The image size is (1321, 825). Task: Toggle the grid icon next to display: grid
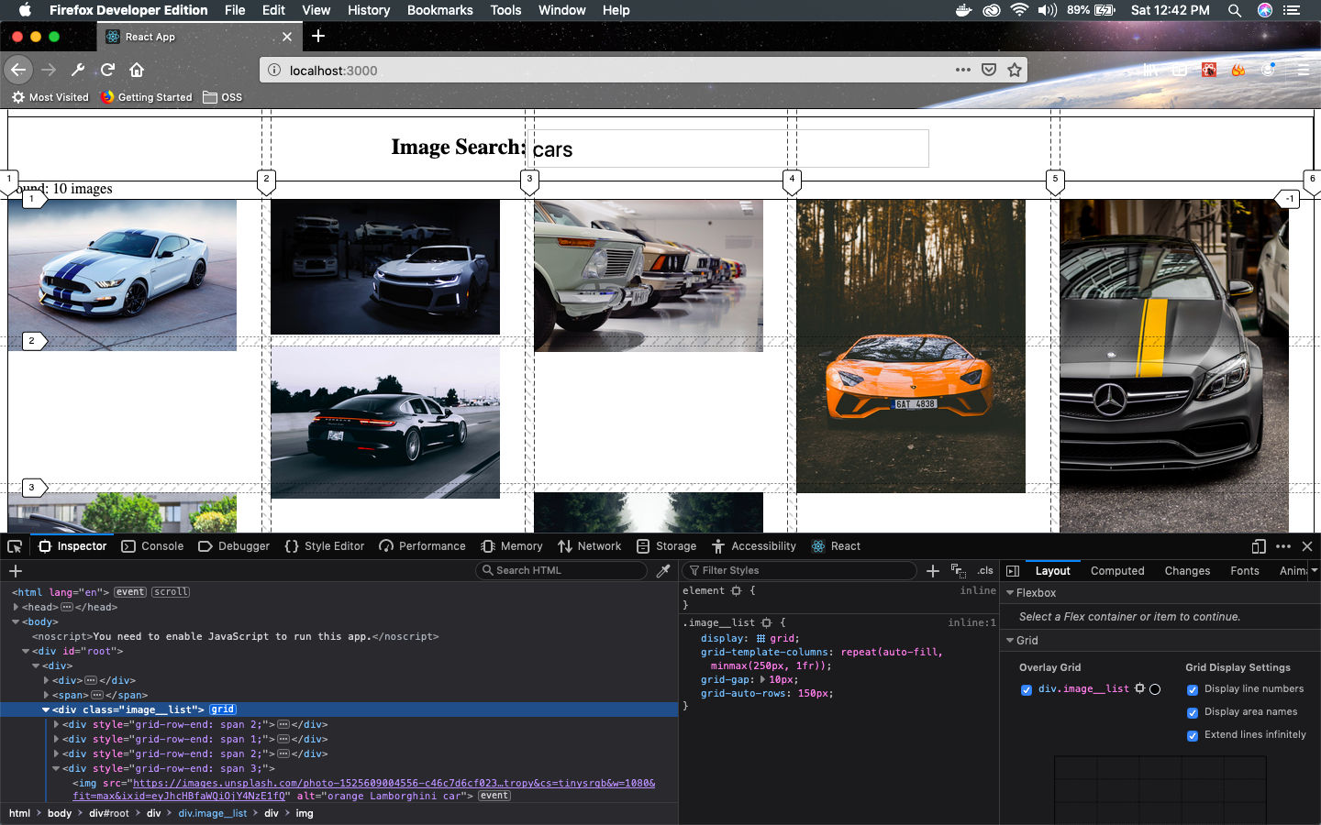tap(760, 639)
